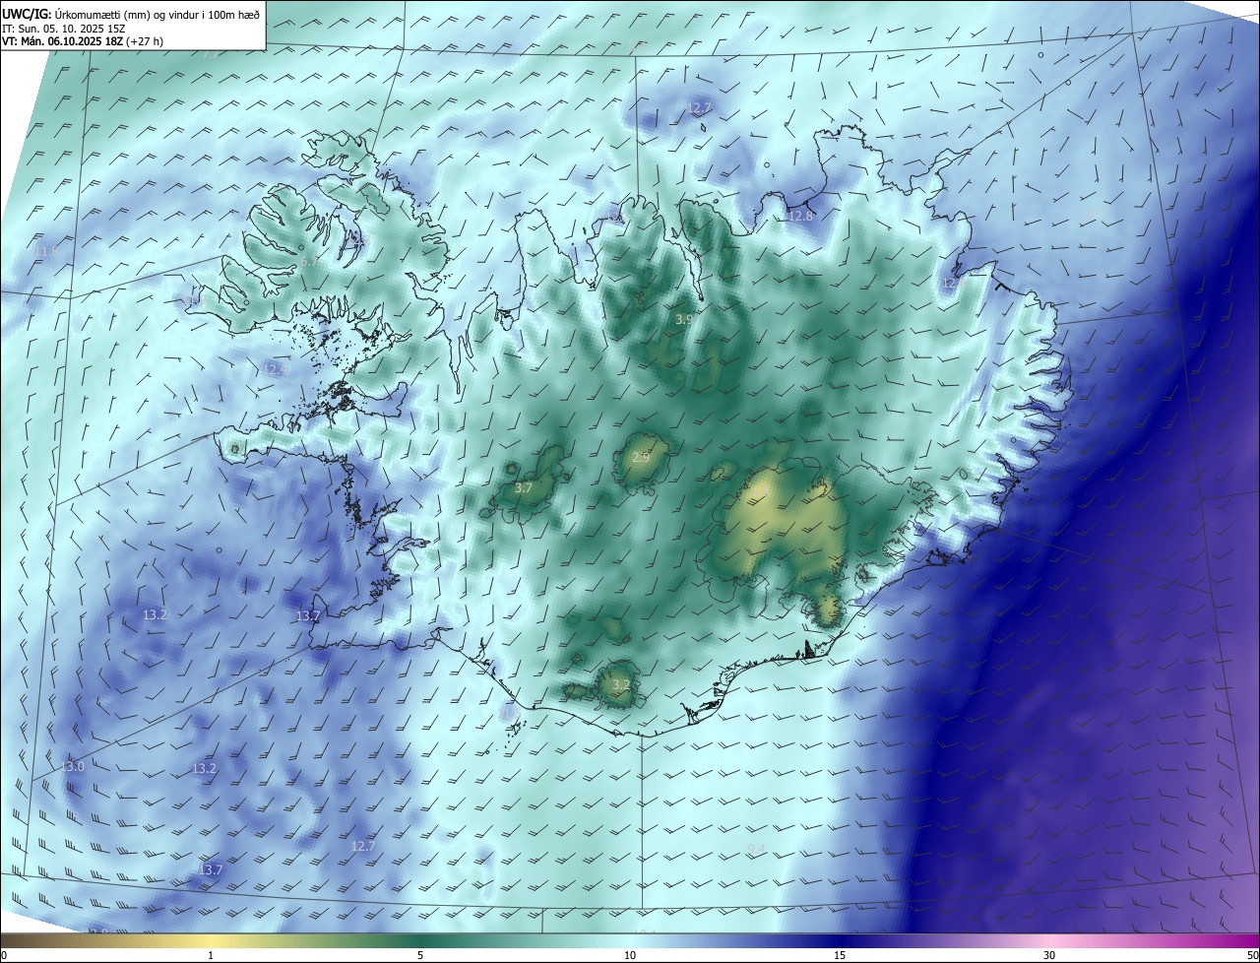The image size is (1260, 963).
Task: Click the map value label "13.0"
Action: [x=74, y=767]
